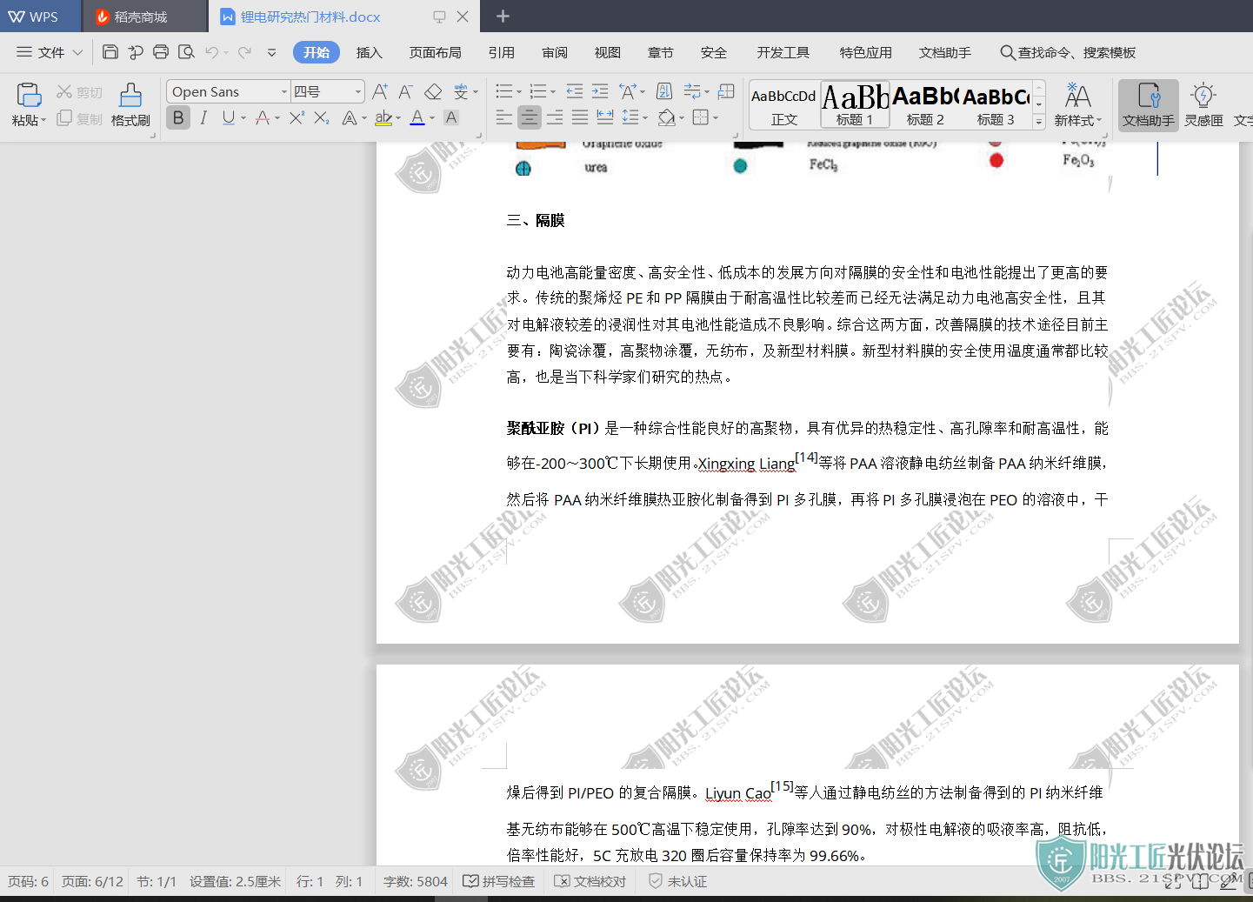The image size is (1253, 902).
Task: Click the 未认证 status item
Action: pyautogui.click(x=678, y=881)
